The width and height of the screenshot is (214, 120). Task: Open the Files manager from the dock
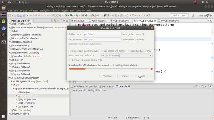(4, 7)
